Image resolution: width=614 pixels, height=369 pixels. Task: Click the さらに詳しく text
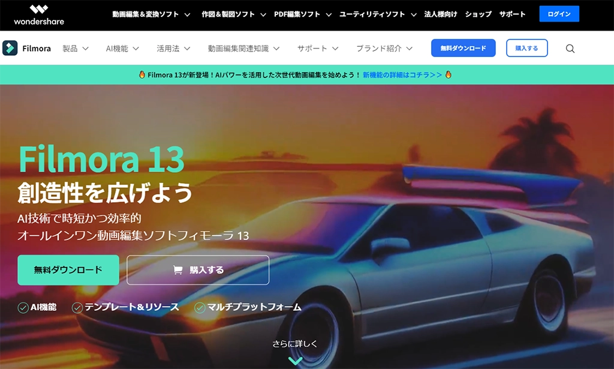pos(295,344)
